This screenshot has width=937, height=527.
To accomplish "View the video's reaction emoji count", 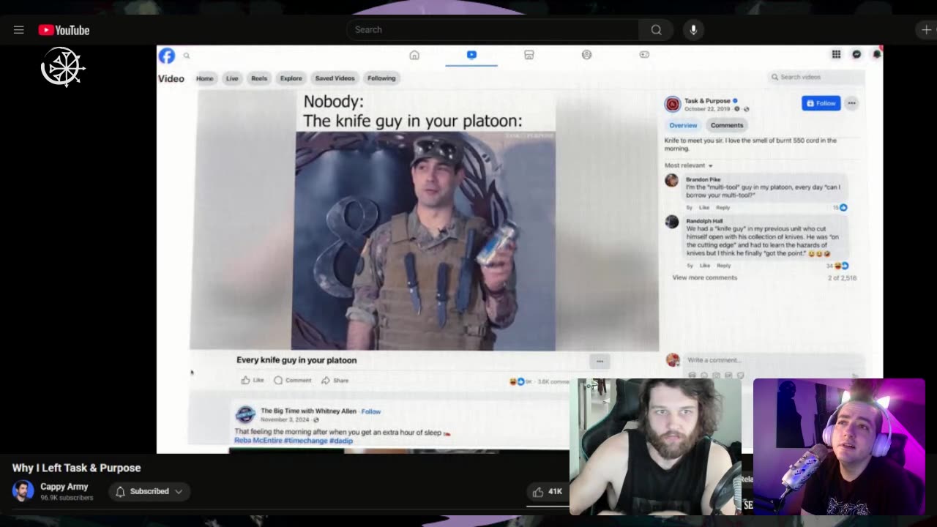I will [x=523, y=381].
